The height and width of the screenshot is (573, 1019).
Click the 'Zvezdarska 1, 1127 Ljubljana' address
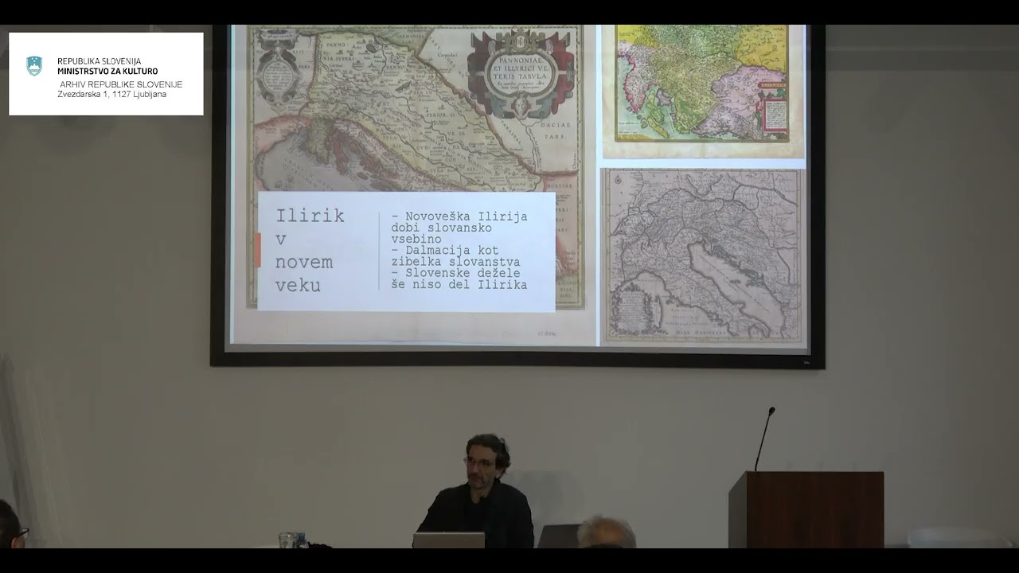tap(112, 94)
